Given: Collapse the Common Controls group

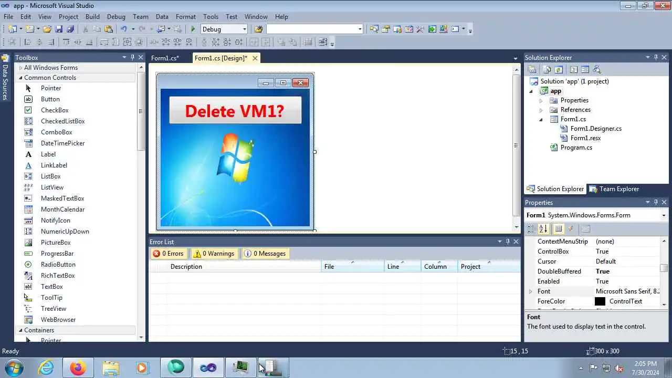Looking at the screenshot, I should pyautogui.click(x=20, y=78).
